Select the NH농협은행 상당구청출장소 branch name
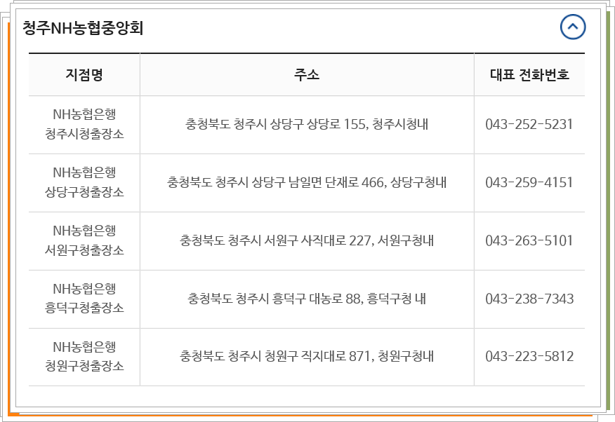 click(x=84, y=182)
